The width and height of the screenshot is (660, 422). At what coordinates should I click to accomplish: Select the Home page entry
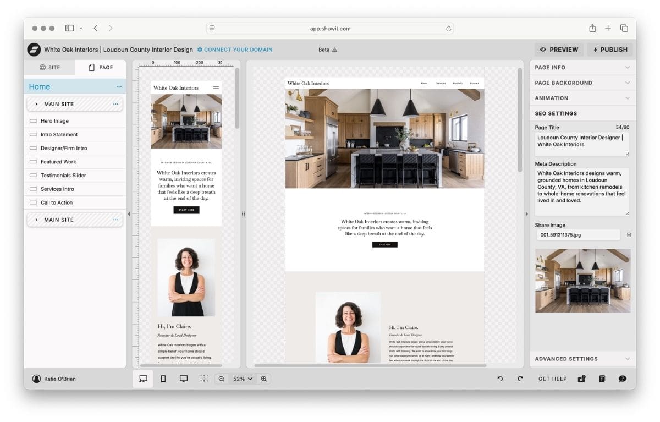[x=75, y=86]
